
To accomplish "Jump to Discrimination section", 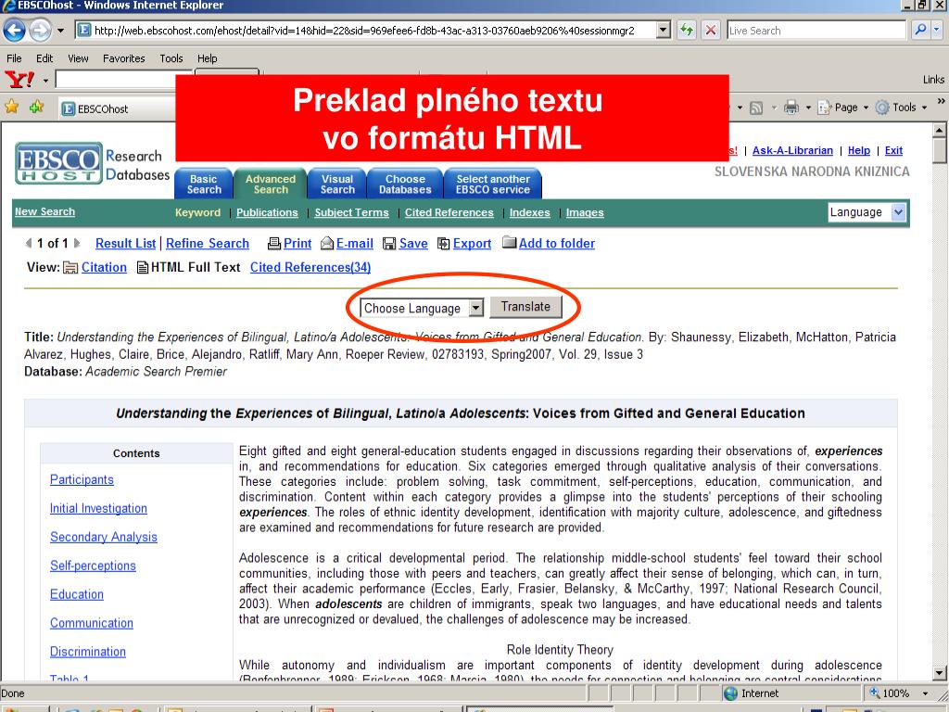I will [x=88, y=652].
